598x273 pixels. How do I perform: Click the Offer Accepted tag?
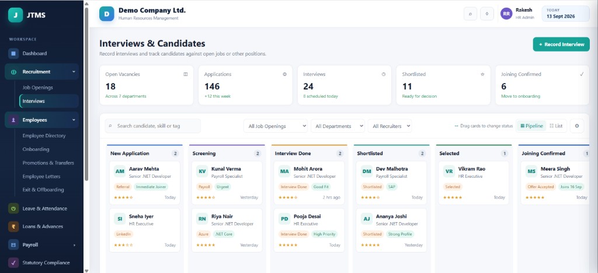coord(540,187)
